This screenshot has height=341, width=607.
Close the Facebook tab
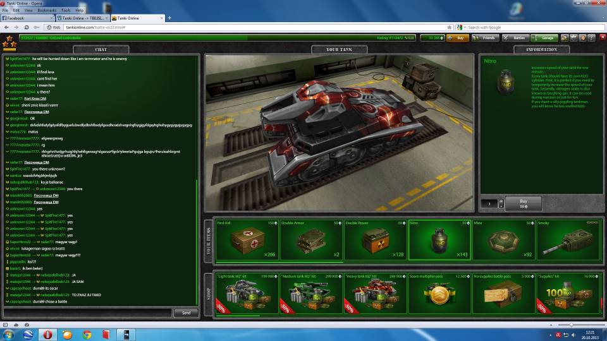pos(52,18)
